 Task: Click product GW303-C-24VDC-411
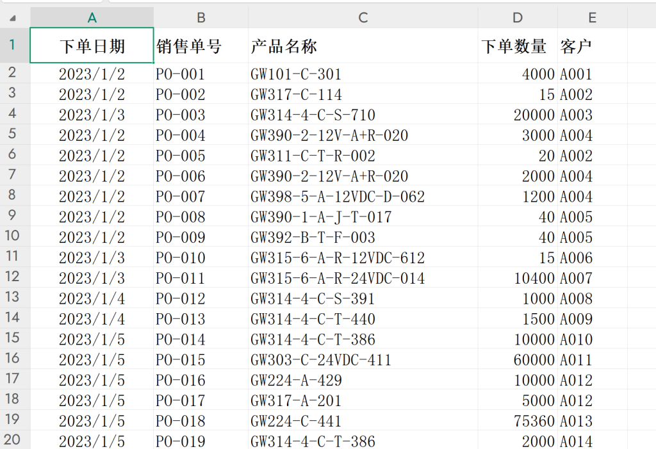(x=363, y=359)
